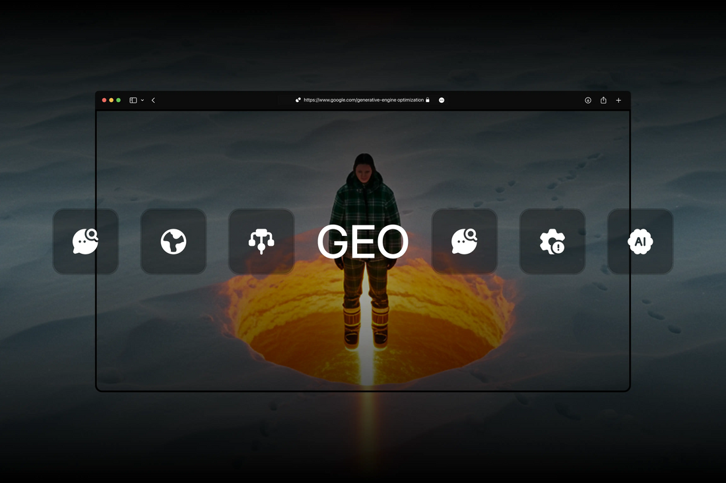The width and height of the screenshot is (726, 483).
Task: Click the padlock icon in the address bar
Action: pyautogui.click(x=427, y=100)
